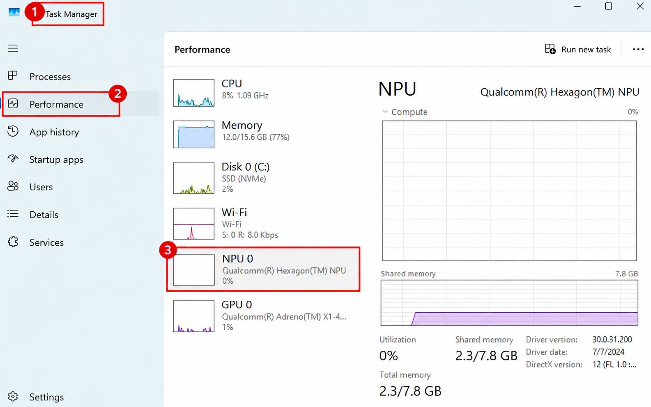Click the driver date value 7/7/2024
This screenshot has width=651, height=407.
608,352
